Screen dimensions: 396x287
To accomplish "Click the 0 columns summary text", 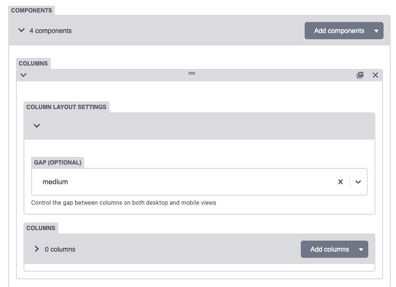I will [x=60, y=249].
